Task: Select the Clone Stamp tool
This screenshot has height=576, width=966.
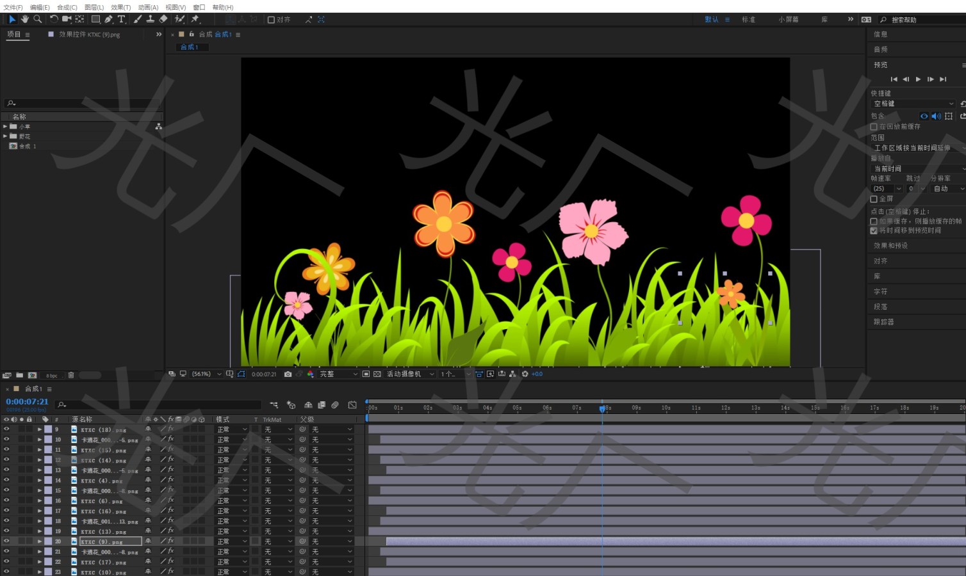Action: pos(151,19)
